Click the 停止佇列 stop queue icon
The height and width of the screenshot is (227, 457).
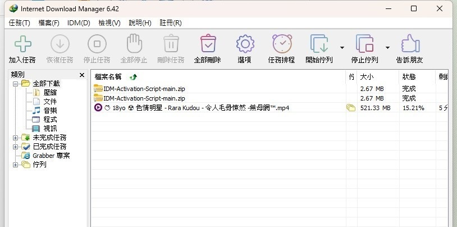click(365, 44)
